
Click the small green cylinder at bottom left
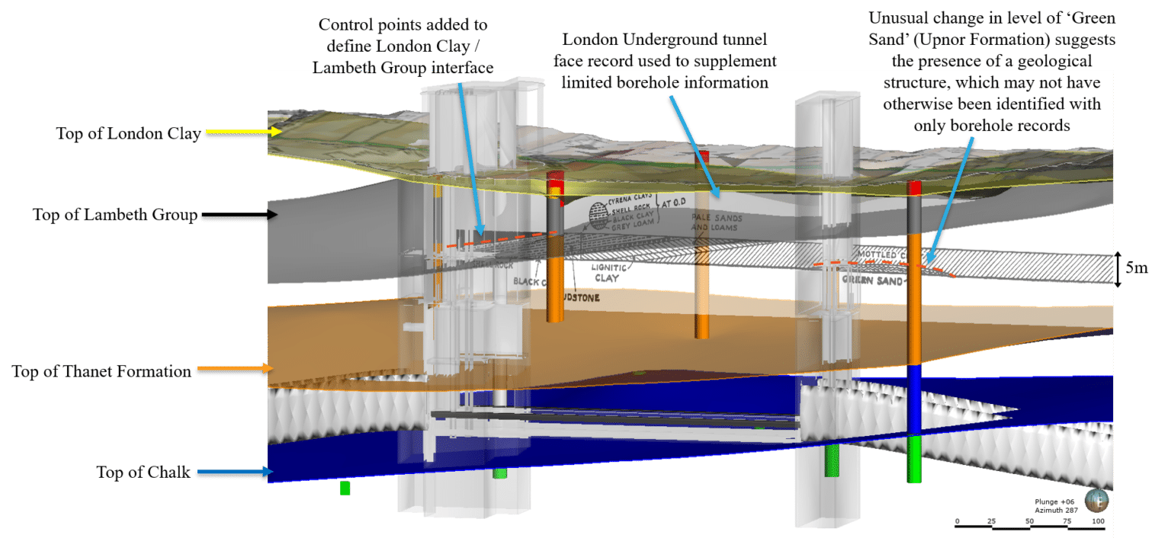[345, 488]
